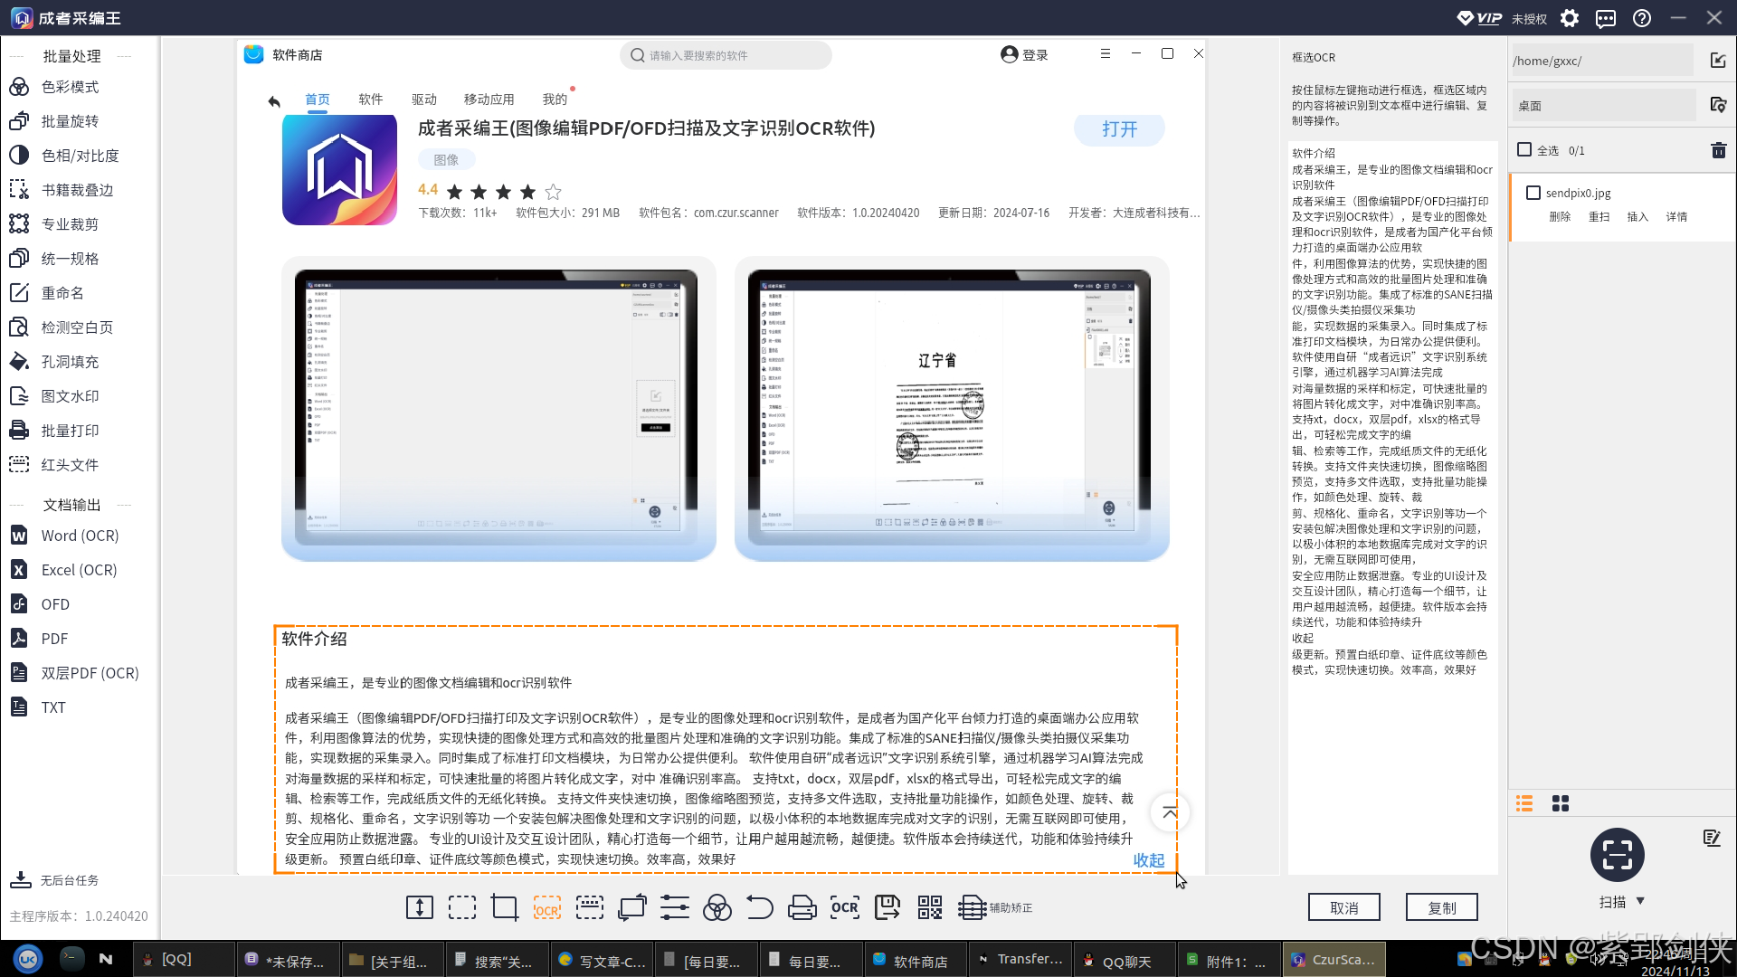
Task: Click the round 扫描 scan button
Action: 1618,855
